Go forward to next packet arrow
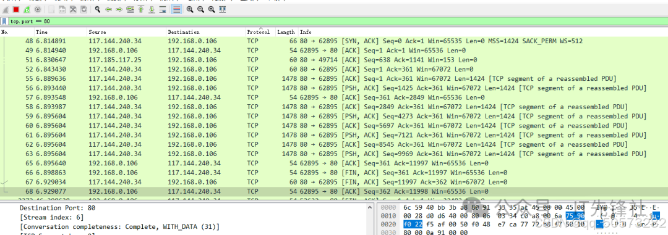668x235 pixels. [x=119, y=9]
